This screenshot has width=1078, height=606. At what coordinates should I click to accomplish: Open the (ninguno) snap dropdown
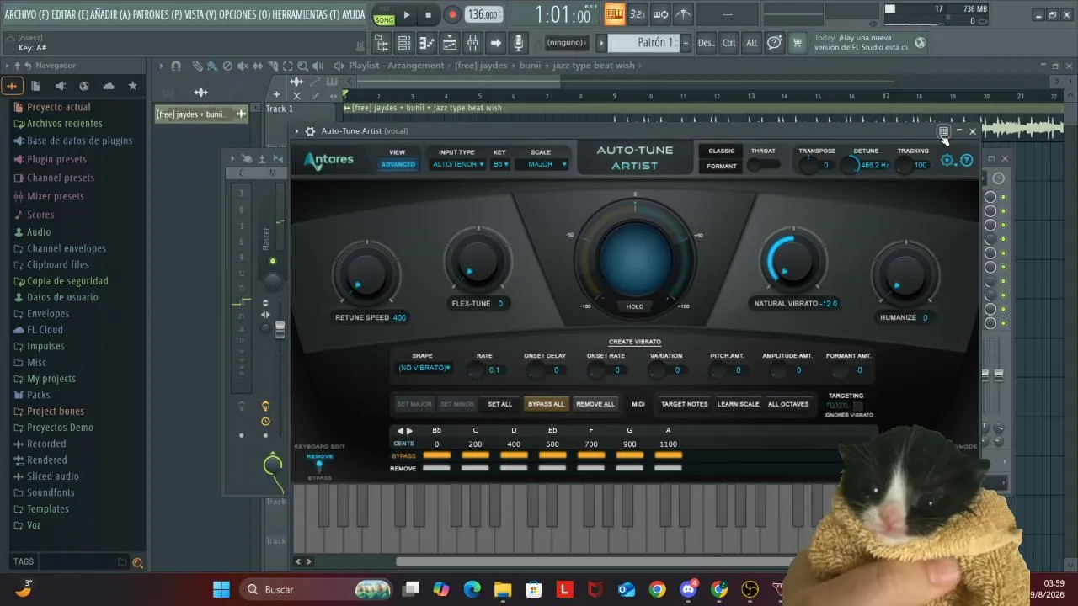click(x=567, y=43)
